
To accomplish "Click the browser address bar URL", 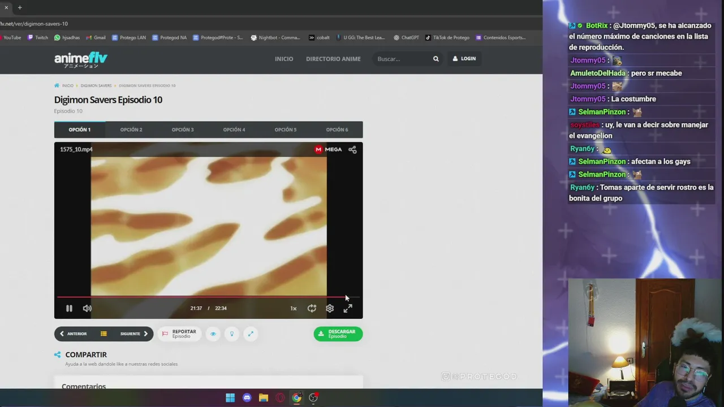I will pos(34,24).
